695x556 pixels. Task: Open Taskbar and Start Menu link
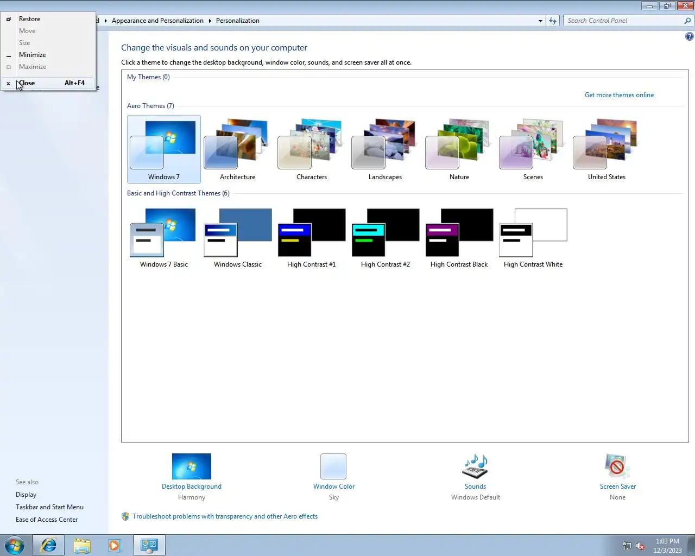[x=49, y=507]
